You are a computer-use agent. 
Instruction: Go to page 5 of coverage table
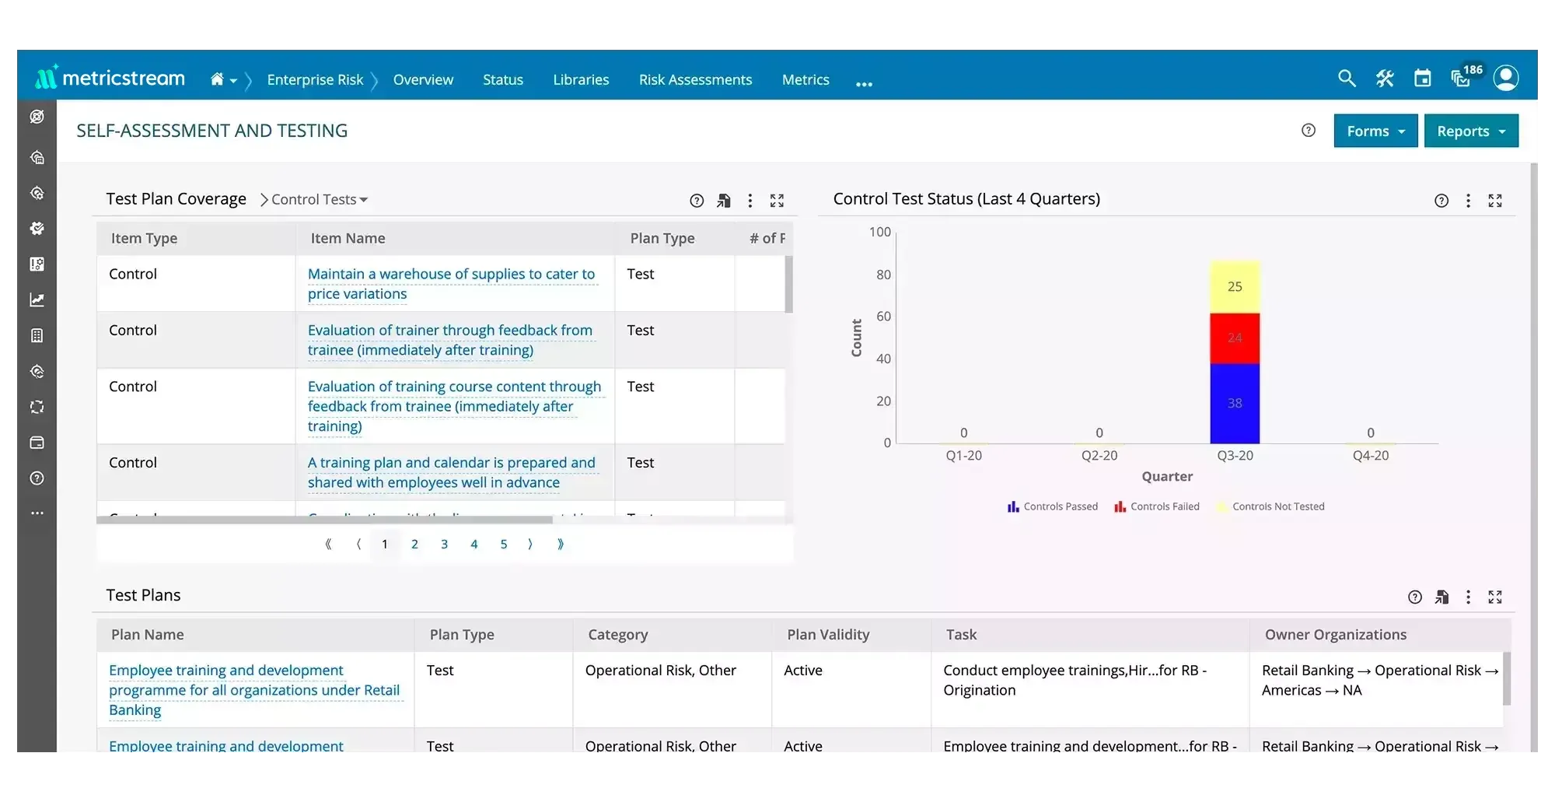(x=504, y=545)
